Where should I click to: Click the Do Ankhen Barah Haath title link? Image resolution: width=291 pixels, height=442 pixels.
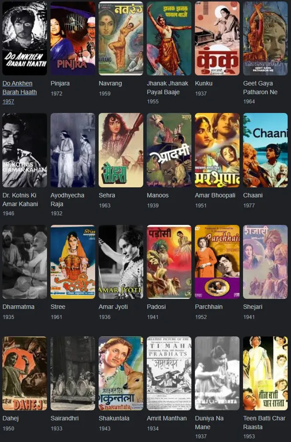pos(20,87)
